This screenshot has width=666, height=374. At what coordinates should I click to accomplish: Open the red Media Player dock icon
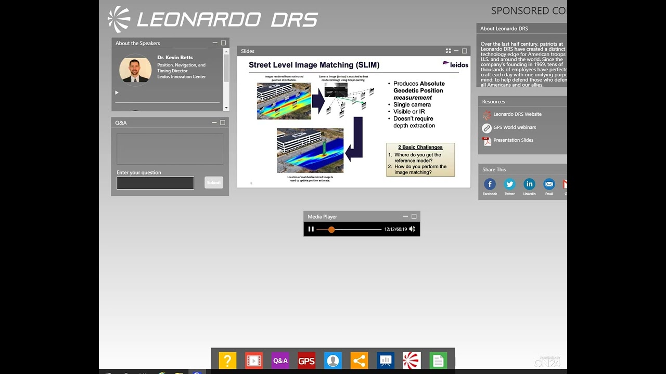click(x=254, y=360)
